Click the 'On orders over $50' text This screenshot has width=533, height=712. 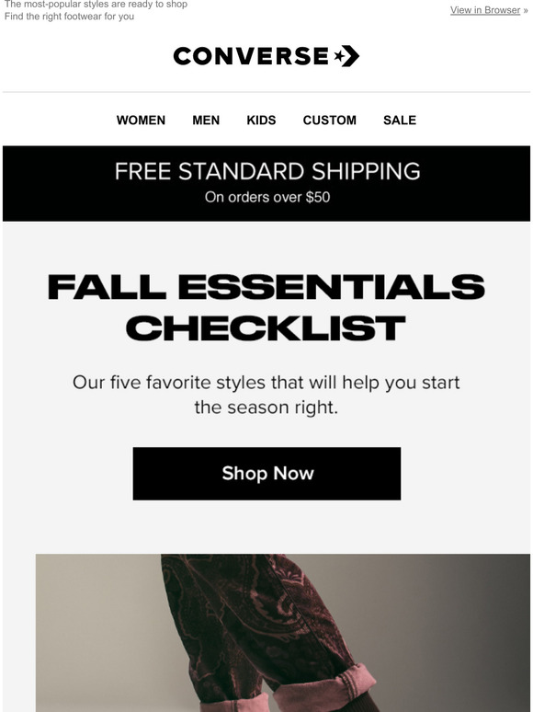click(267, 197)
